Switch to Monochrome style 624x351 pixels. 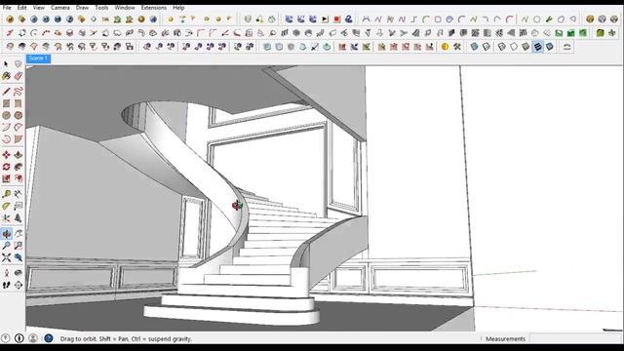(550, 47)
